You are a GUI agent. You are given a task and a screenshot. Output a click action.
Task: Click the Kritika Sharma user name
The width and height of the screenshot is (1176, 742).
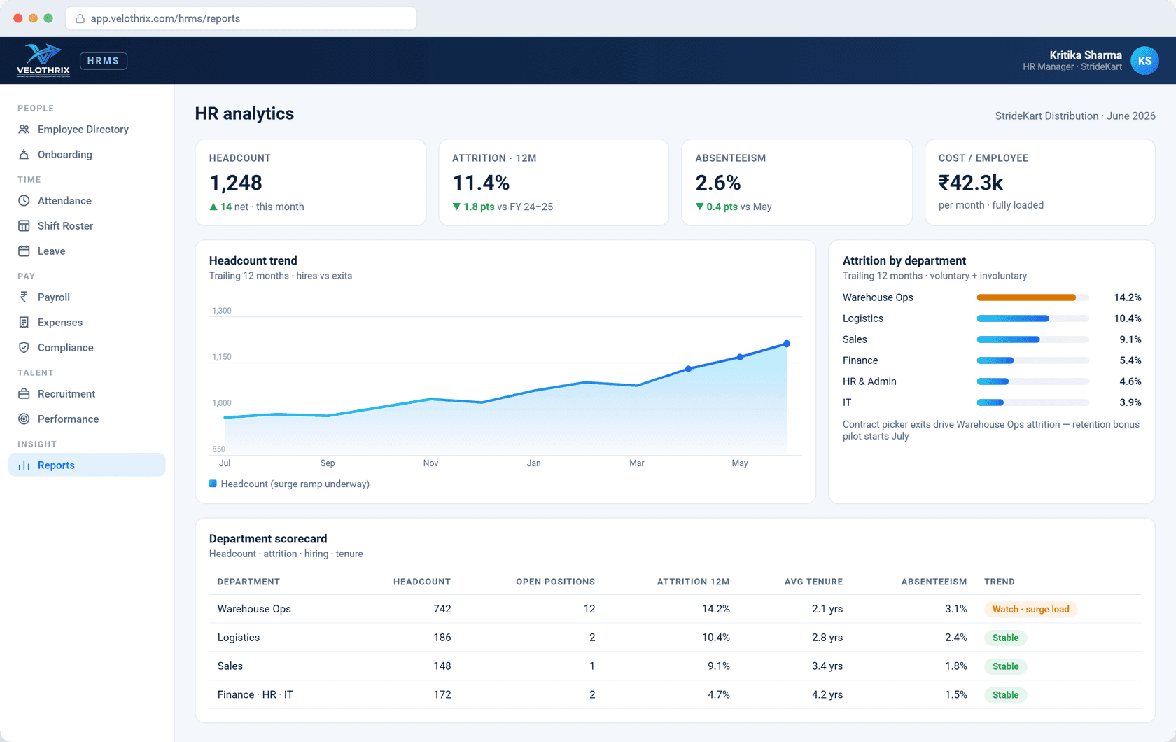tap(1086, 55)
